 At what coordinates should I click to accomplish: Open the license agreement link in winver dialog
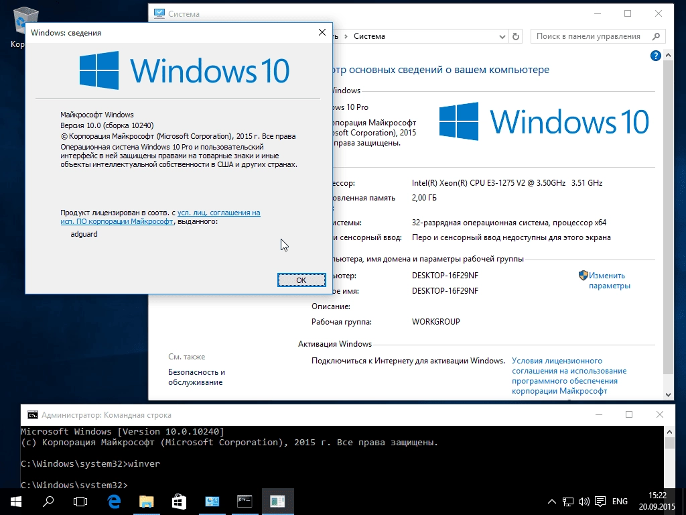pos(160,217)
